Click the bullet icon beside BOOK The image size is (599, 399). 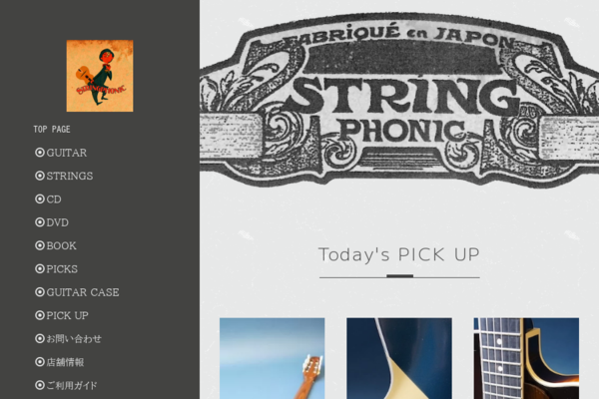click(x=40, y=245)
